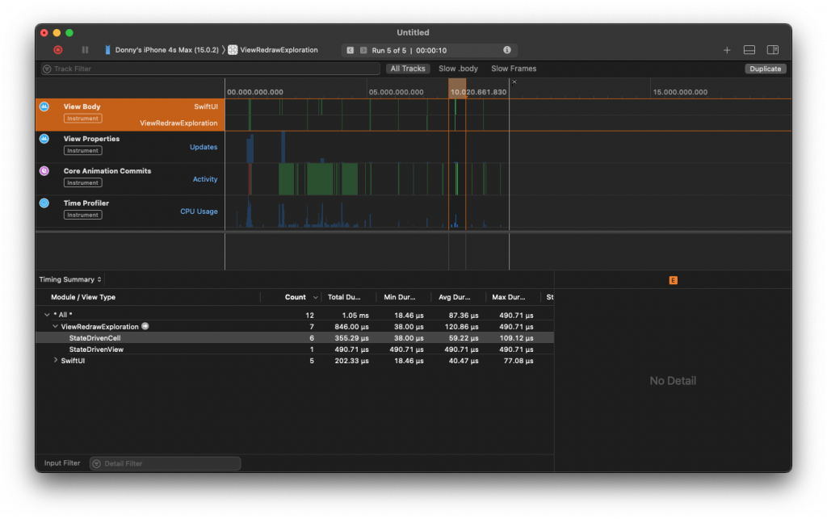The height and width of the screenshot is (519, 827).
Task: Select the View Body instrument icon
Action: (44, 107)
